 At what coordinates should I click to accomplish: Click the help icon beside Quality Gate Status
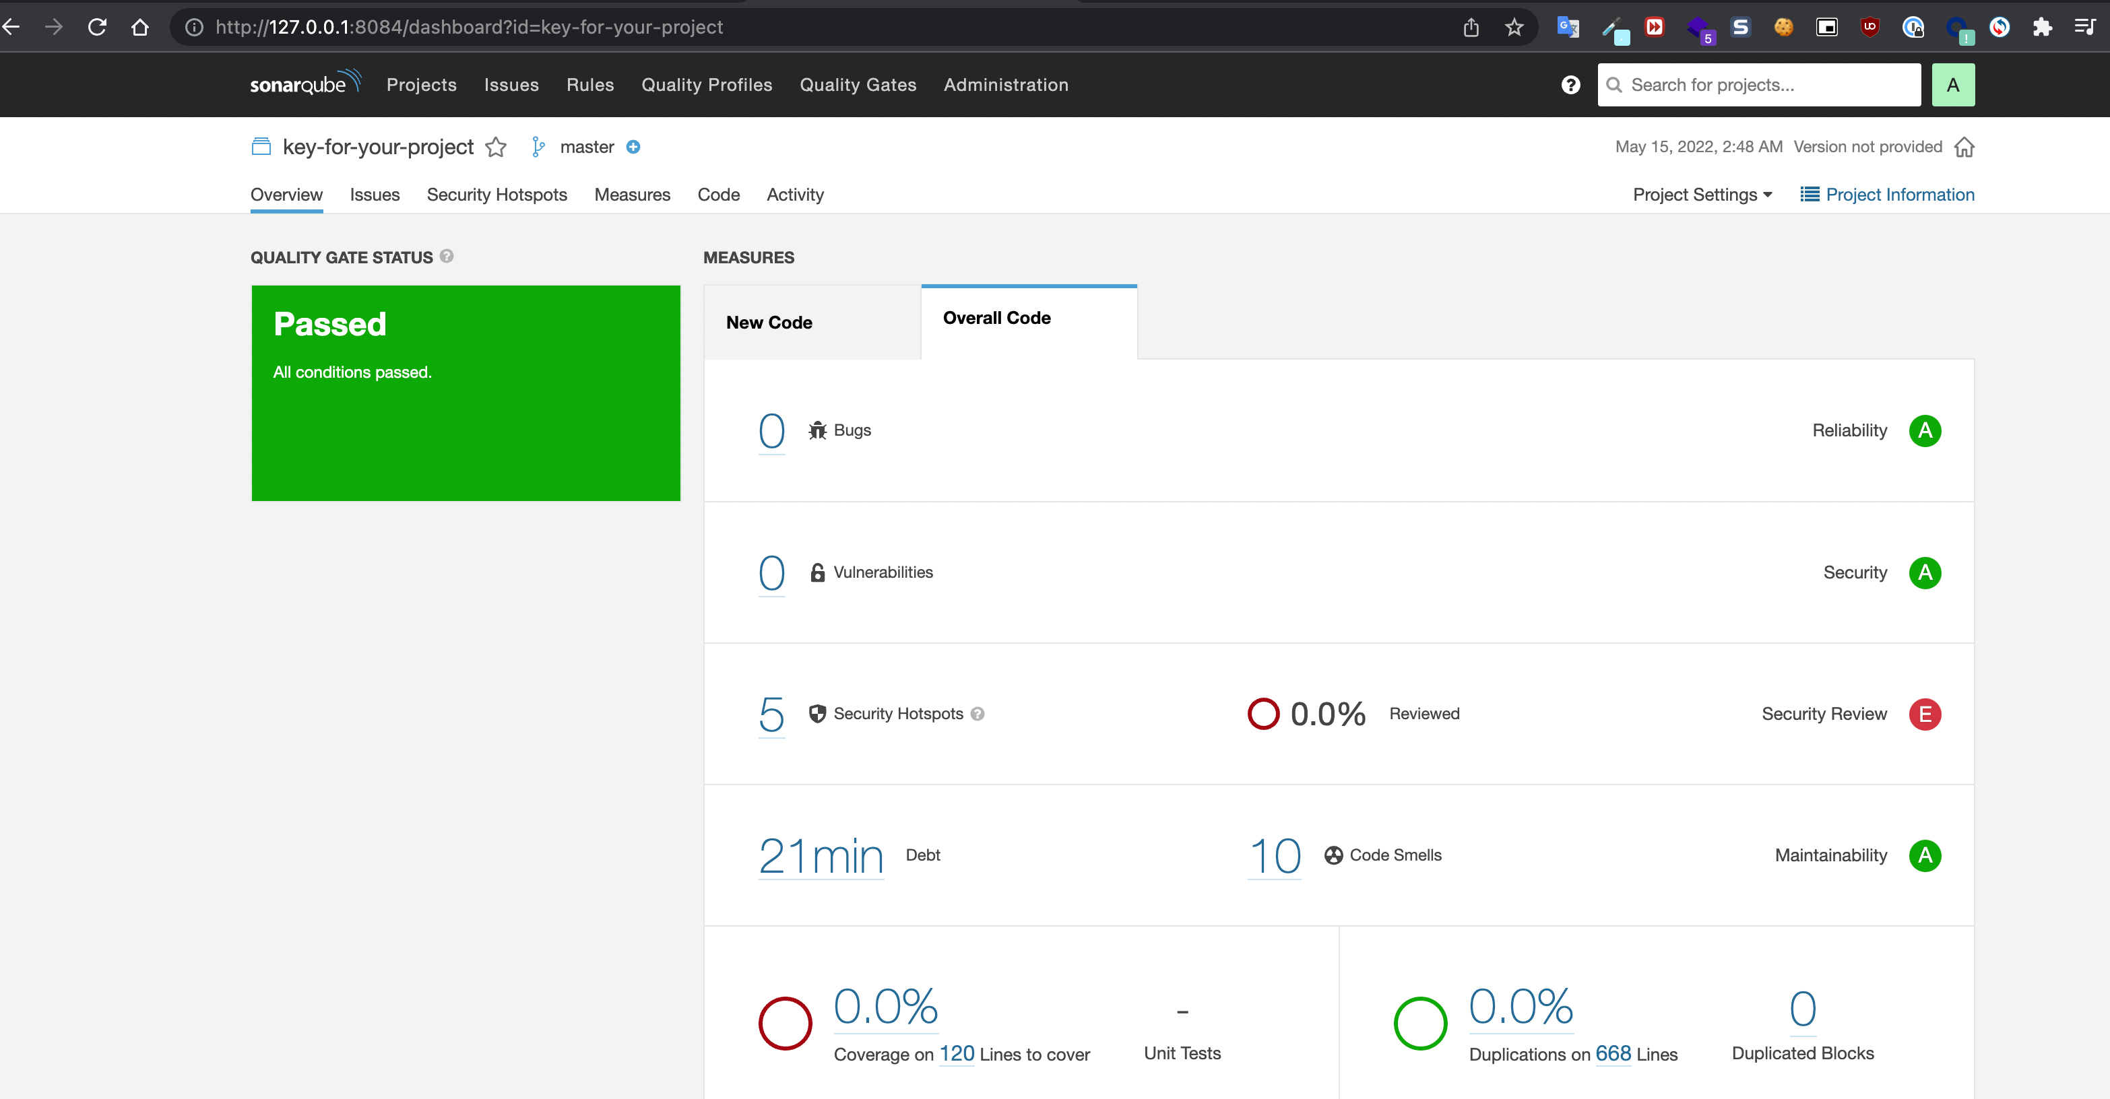(447, 257)
